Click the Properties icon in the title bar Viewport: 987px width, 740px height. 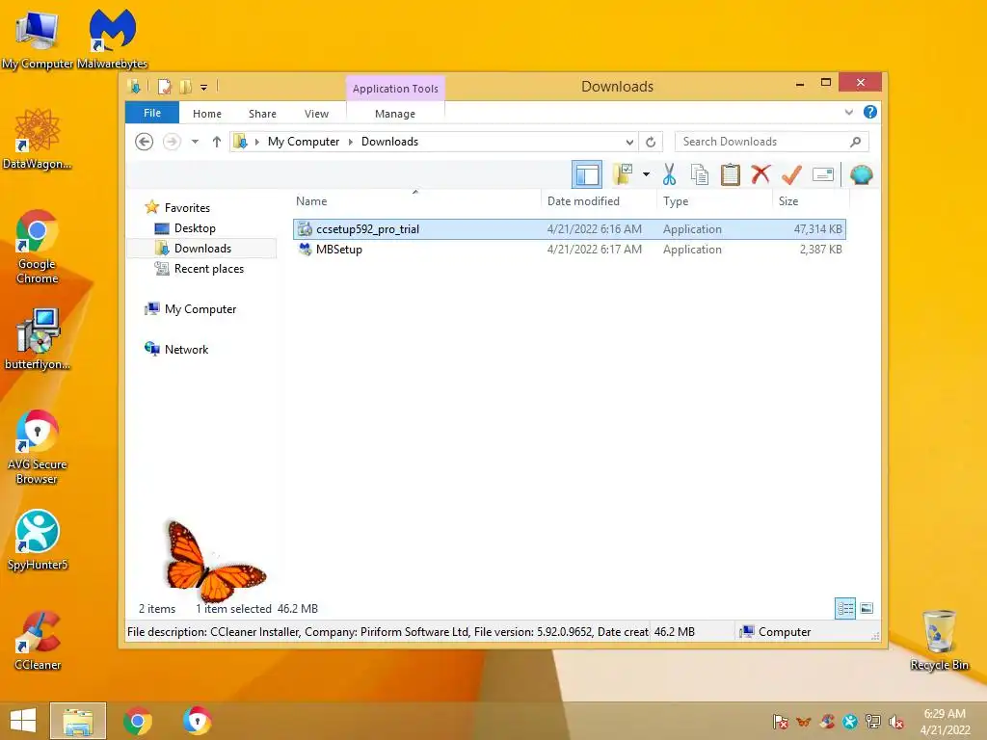pos(164,87)
